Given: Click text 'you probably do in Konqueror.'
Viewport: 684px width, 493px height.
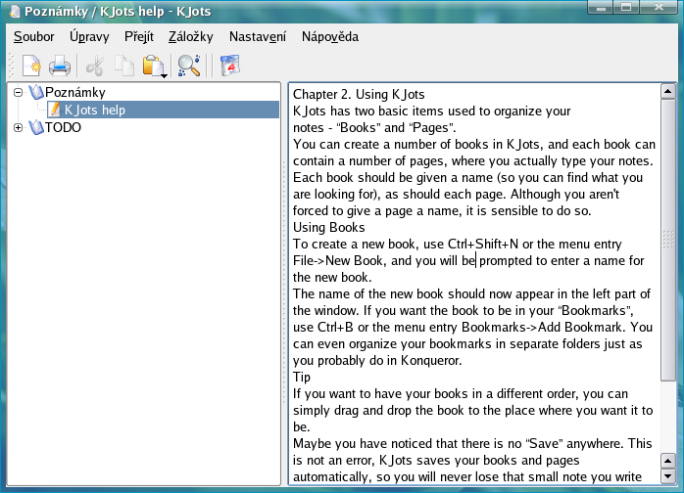Looking at the screenshot, I should click(377, 361).
